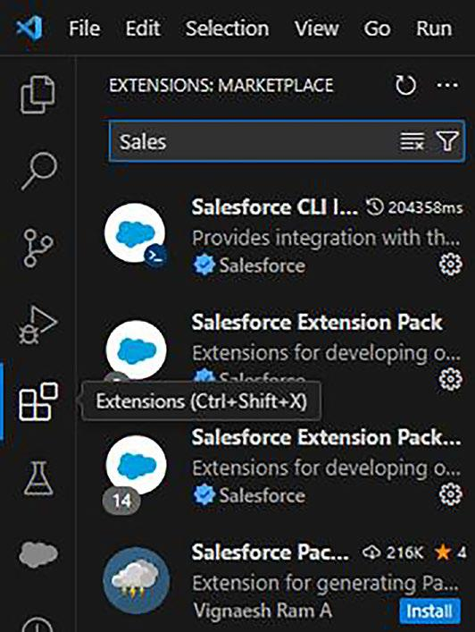The width and height of the screenshot is (475, 632).
Task: Open the File menu
Action: pos(84,29)
